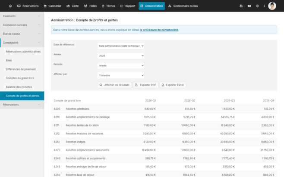Open the Carte menu

pyautogui.click(x=73, y=6)
